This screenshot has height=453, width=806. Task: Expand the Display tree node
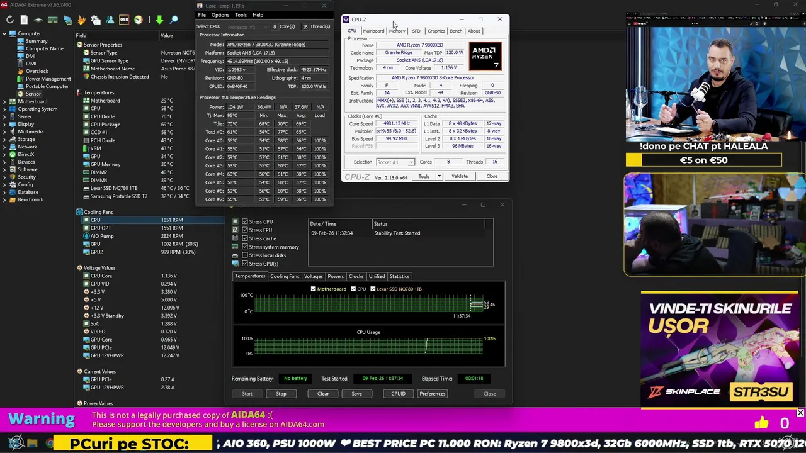click(4, 124)
